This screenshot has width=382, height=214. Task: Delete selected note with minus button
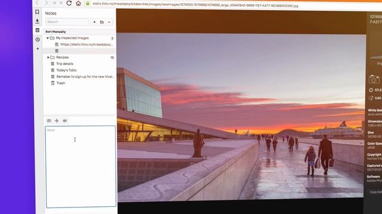109,22
